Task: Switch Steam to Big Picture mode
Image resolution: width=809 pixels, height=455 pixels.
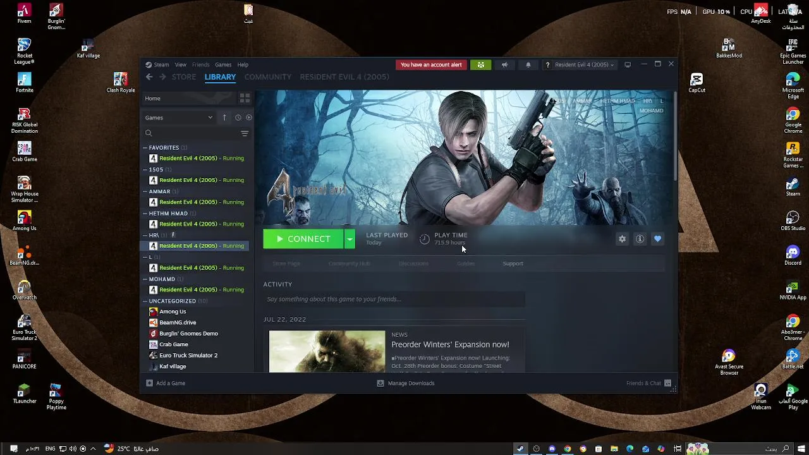Action: 628,64
